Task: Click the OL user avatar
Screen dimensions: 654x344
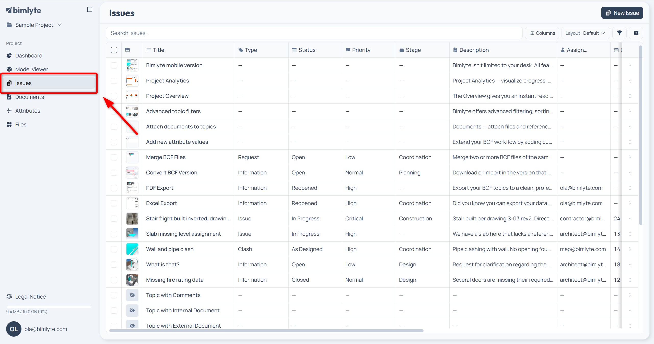Action: point(14,329)
